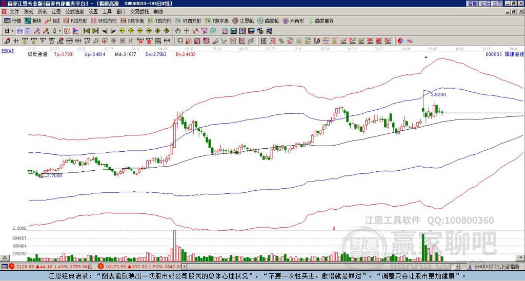The height and width of the screenshot is (281, 525).
Task: Open the 工具 menu
Action: (107, 12)
